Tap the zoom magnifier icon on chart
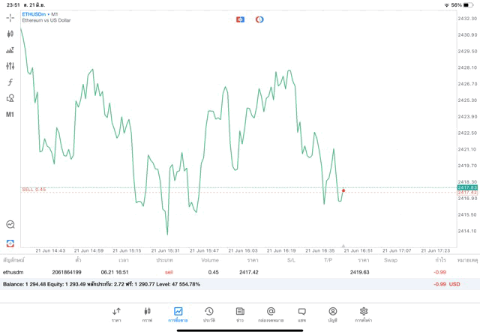This screenshot has width=480, height=335. (10, 224)
